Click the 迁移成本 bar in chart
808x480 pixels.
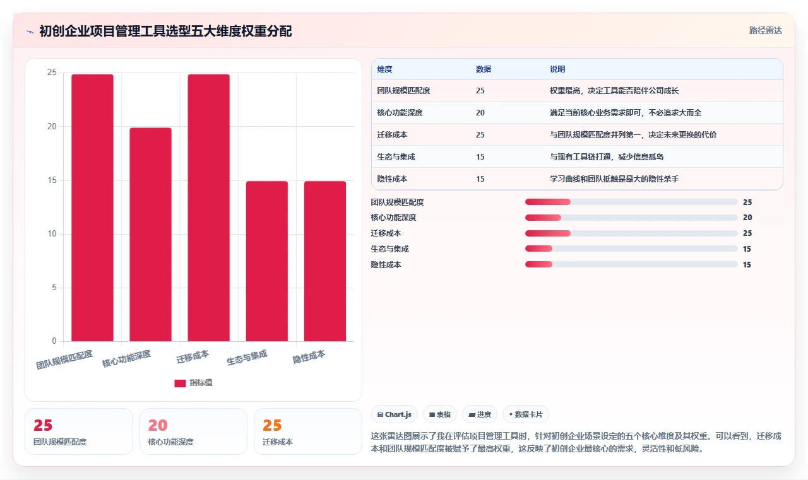click(x=209, y=208)
